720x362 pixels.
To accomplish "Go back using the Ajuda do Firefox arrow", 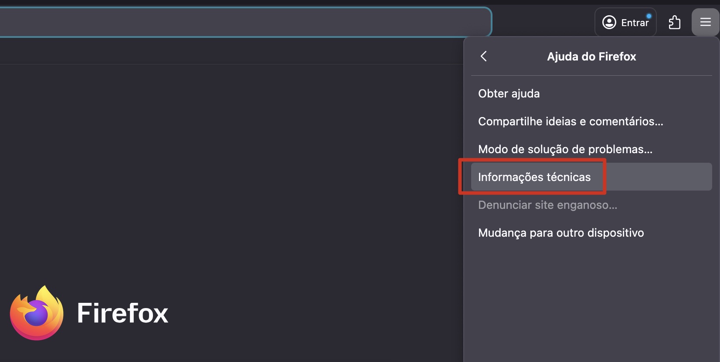I will tap(483, 56).
